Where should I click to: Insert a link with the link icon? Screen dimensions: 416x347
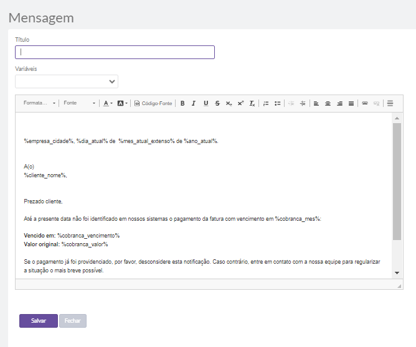pos(365,103)
